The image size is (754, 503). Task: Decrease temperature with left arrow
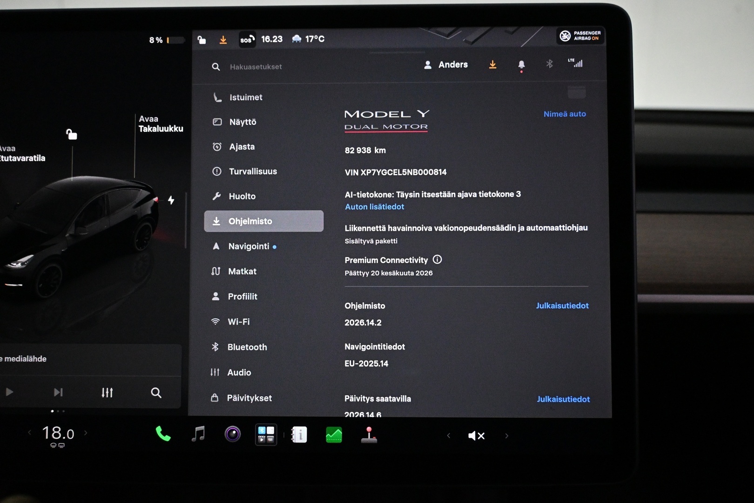point(30,433)
